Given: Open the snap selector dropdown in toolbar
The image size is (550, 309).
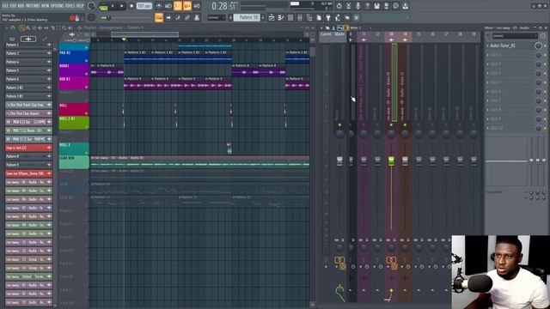Looking at the screenshot, I should (216, 17).
